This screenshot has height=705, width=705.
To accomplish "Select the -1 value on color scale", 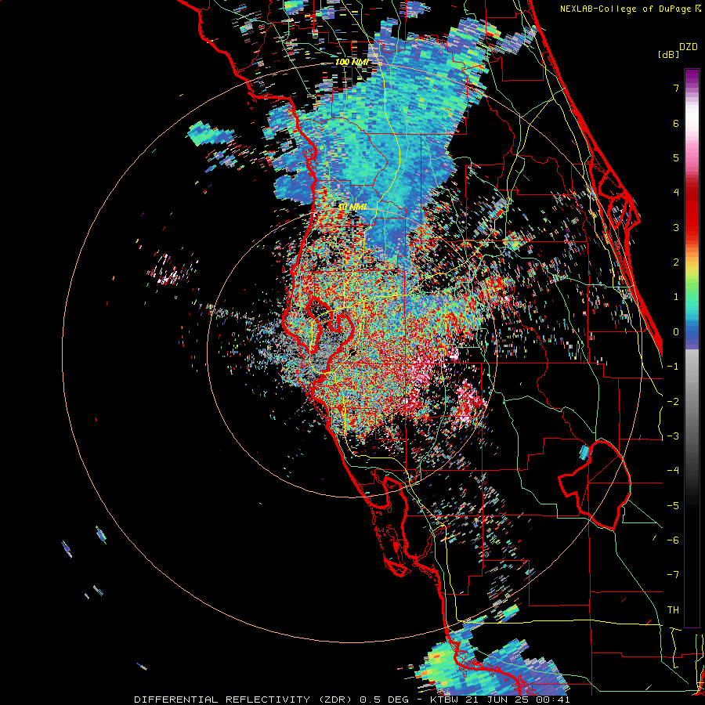I will click(673, 367).
